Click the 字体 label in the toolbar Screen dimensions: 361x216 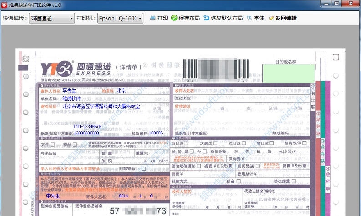tap(259, 18)
